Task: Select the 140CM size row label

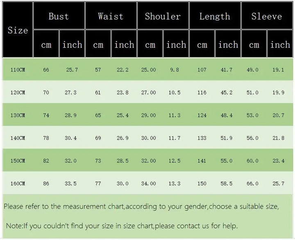Action: tap(18, 138)
